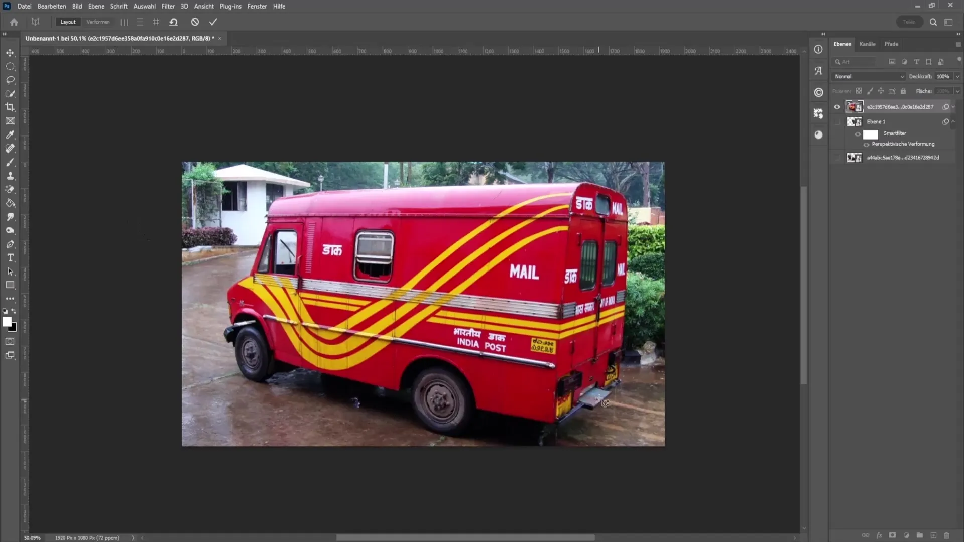Open the Edit Toolbar three-dots menu
This screenshot has width=964, height=542.
coord(10,299)
